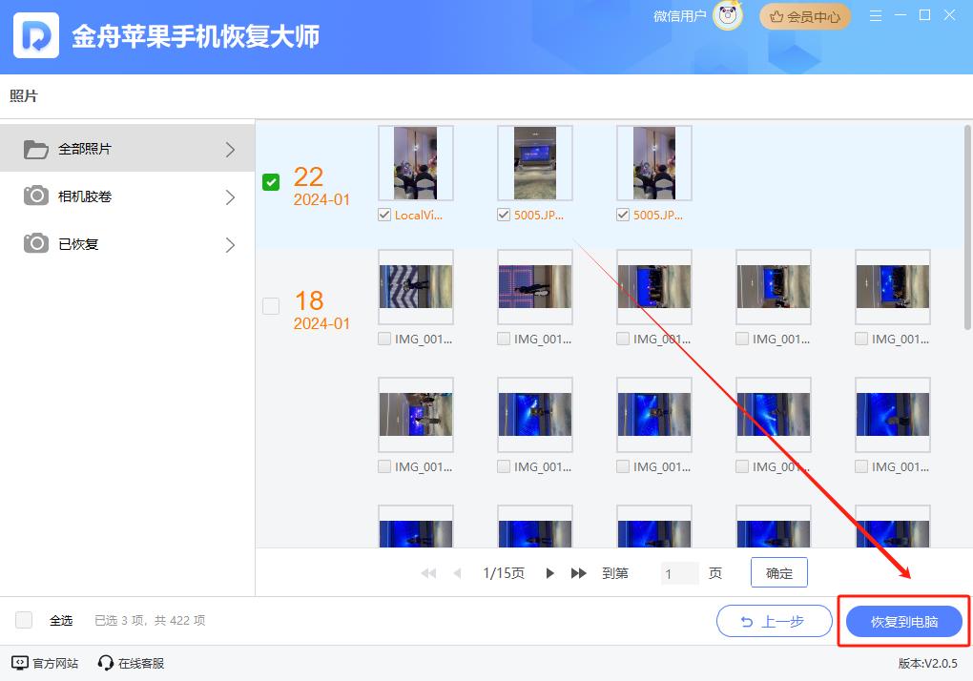Click the 恢复到电脑 button
This screenshot has width=973, height=681.
[x=903, y=622]
